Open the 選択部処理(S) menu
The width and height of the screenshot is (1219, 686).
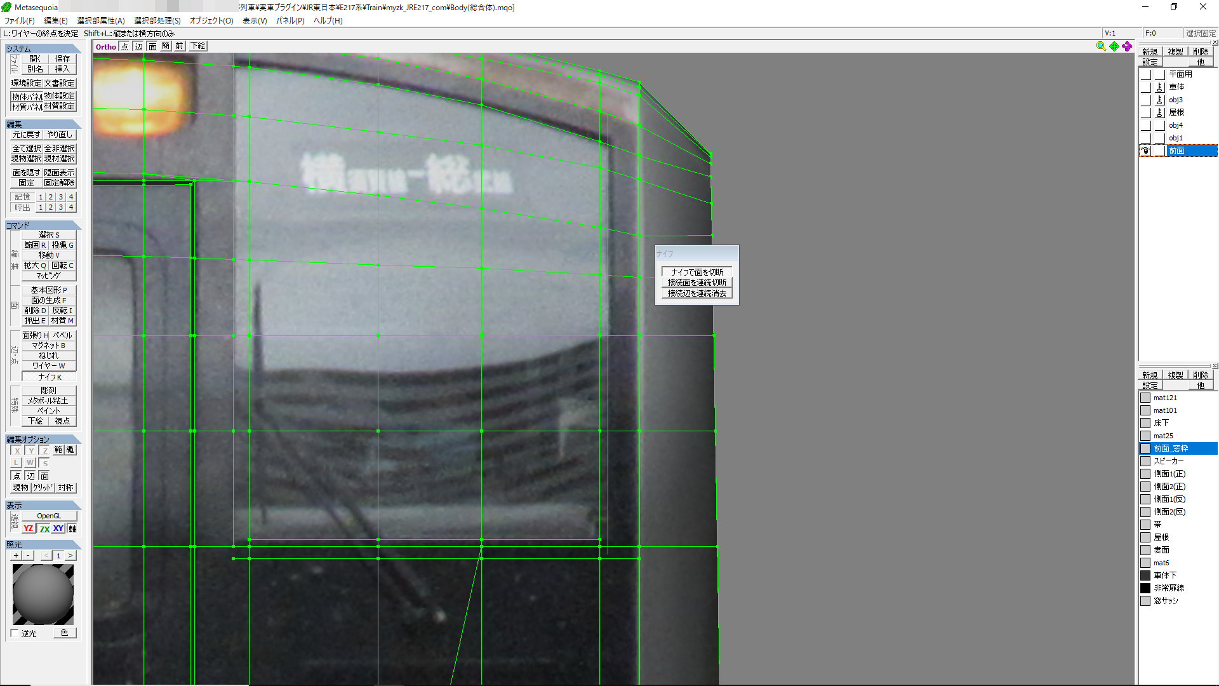157,20
